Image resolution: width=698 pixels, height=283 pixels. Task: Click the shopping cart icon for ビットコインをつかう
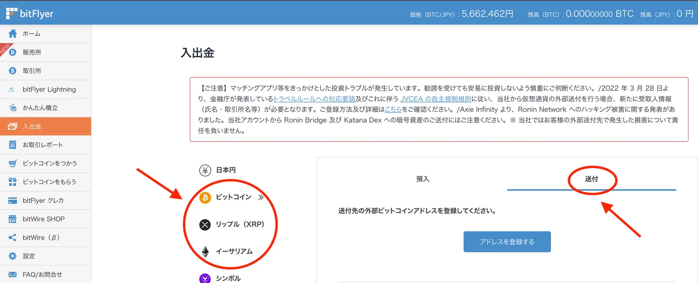click(13, 163)
